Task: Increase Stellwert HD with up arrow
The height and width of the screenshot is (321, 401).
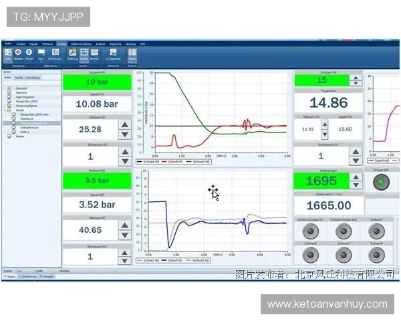Action: [124, 124]
